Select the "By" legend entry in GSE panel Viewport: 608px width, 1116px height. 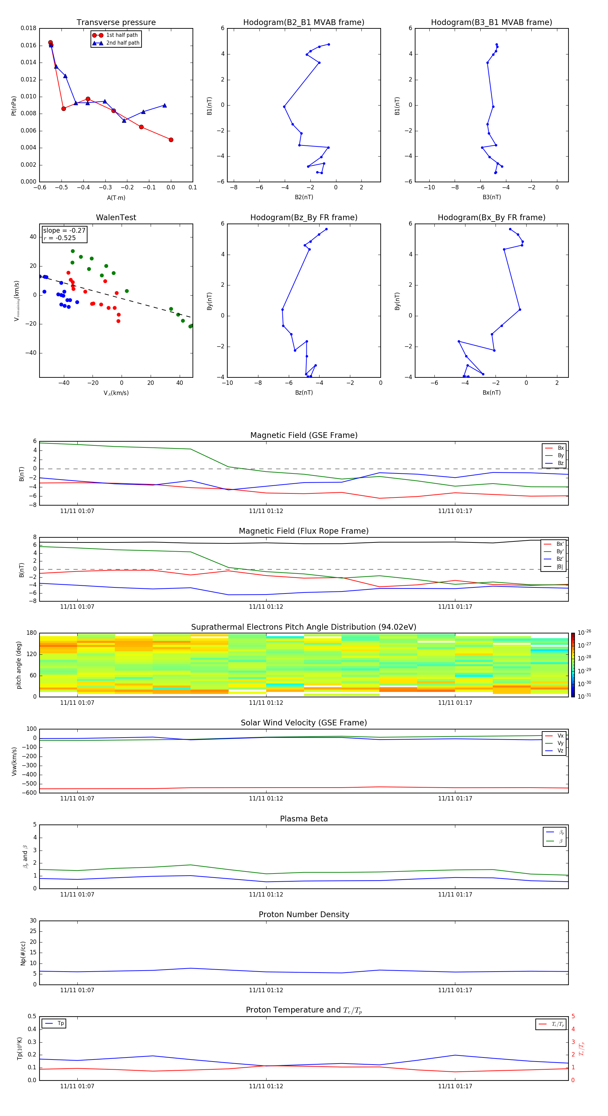click(554, 455)
